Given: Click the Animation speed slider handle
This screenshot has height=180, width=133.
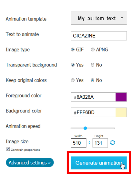Looking at the screenshot, I should [85, 128].
